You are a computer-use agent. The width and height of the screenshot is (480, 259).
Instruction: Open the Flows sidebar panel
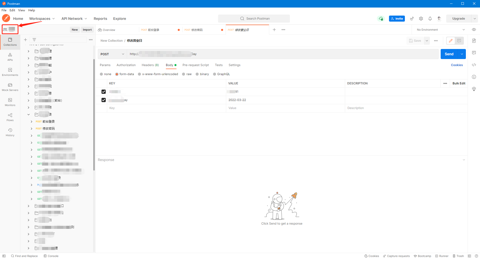coord(10,117)
